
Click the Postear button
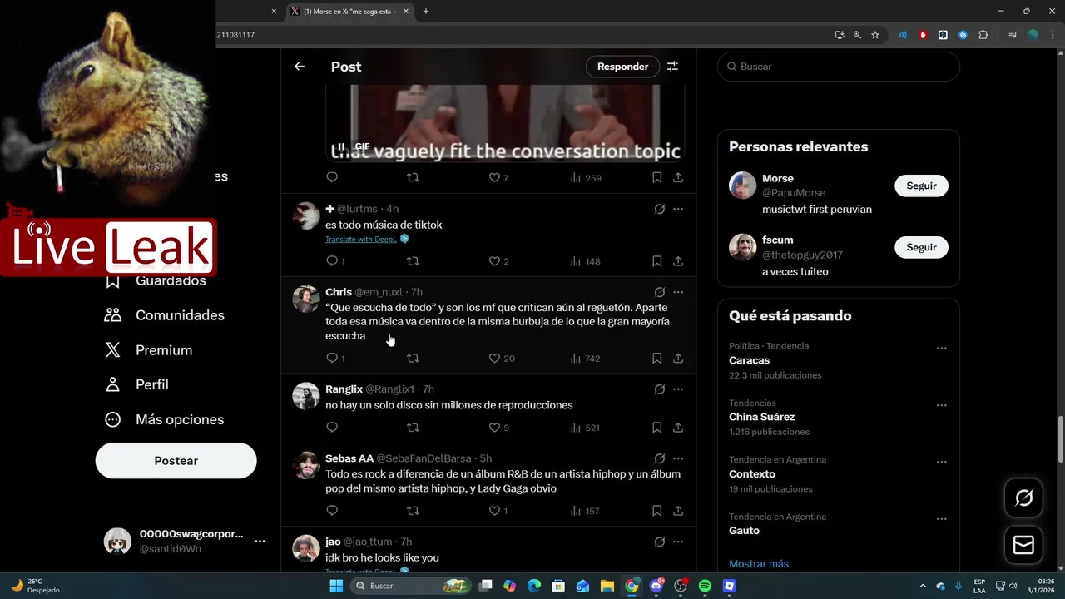[176, 461]
